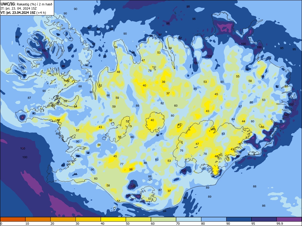Select the 90–95 dark blue legend swatch
Image resolution: width=302 pixels, height=226 pixels.
239,219
